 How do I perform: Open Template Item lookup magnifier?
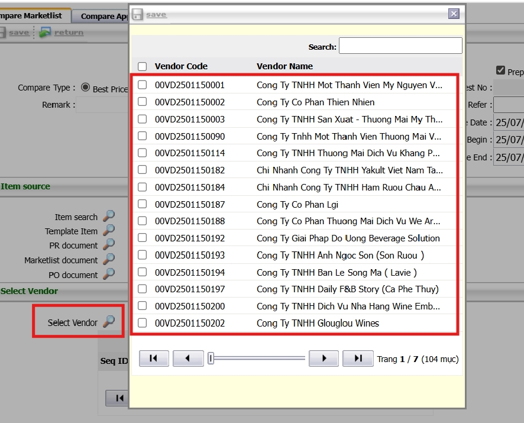click(109, 231)
